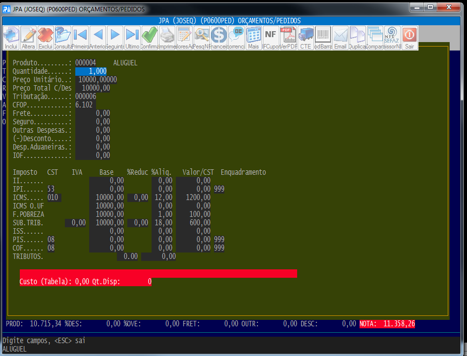Send by Email envelope icon
Viewport: 467px width, 356px height.
tap(340, 38)
